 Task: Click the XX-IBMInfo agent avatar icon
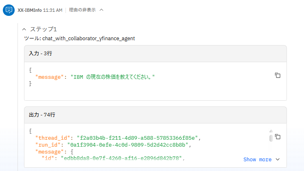9,10
